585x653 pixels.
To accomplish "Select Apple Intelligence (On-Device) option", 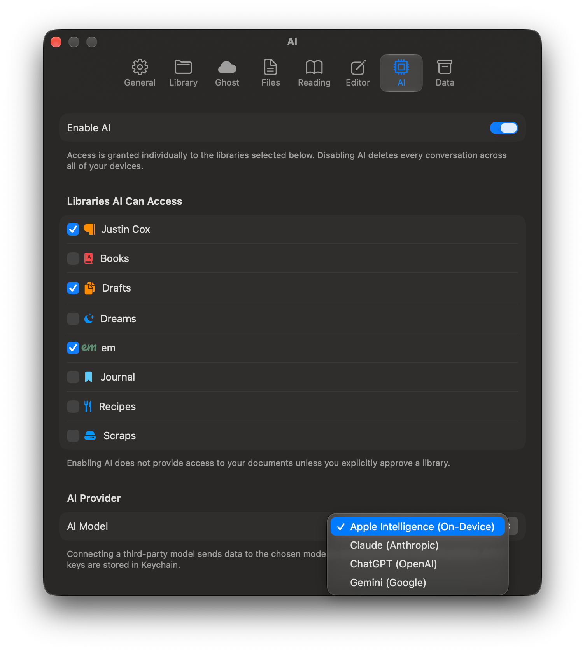I will click(x=417, y=527).
